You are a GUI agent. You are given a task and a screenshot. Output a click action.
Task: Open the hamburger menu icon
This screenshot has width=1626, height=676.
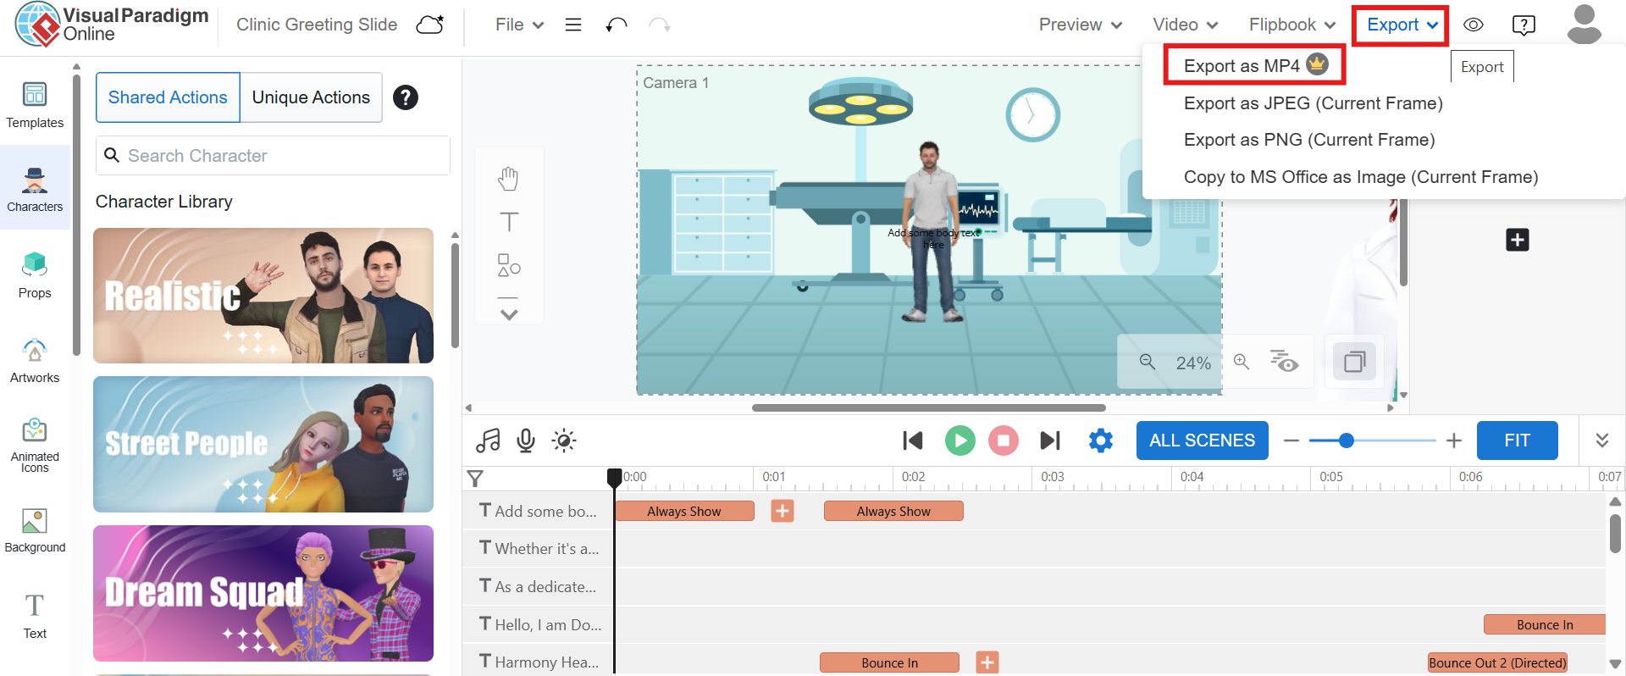pyautogui.click(x=573, y=25)
